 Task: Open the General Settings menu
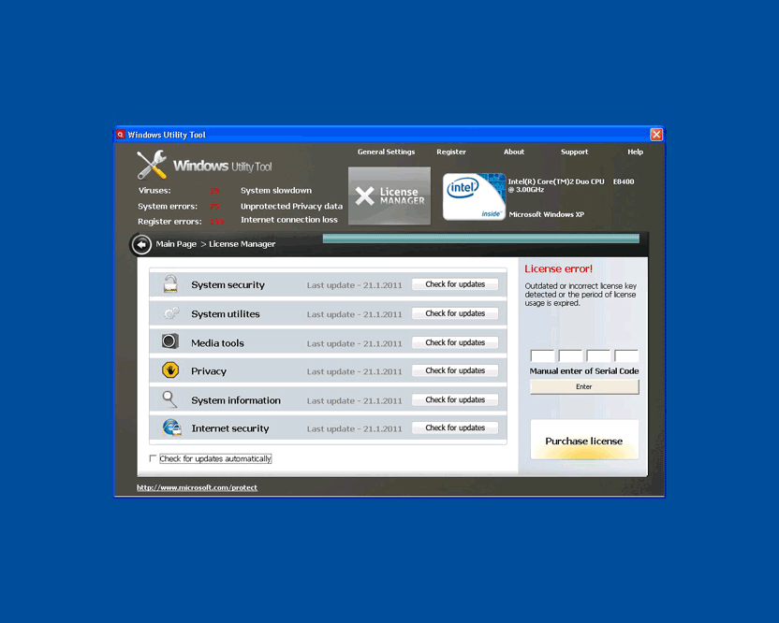(x=386, y=152)
